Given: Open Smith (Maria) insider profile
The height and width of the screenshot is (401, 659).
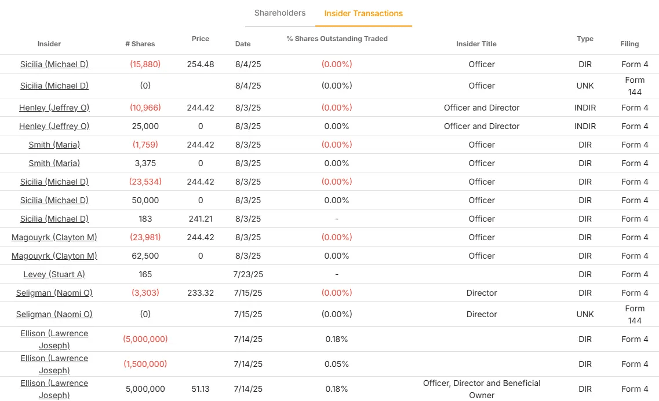Looking at the screenshot, I should coord(54,145).
